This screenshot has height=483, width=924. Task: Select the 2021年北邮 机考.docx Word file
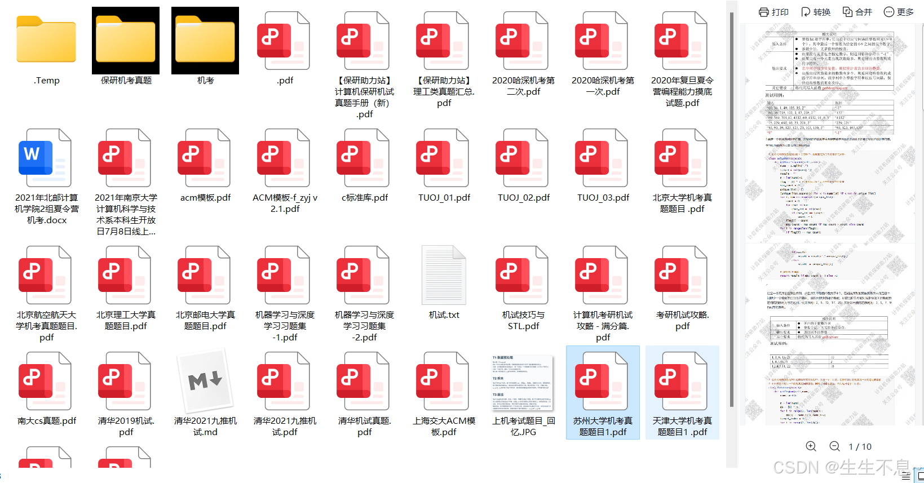(46, 158)
